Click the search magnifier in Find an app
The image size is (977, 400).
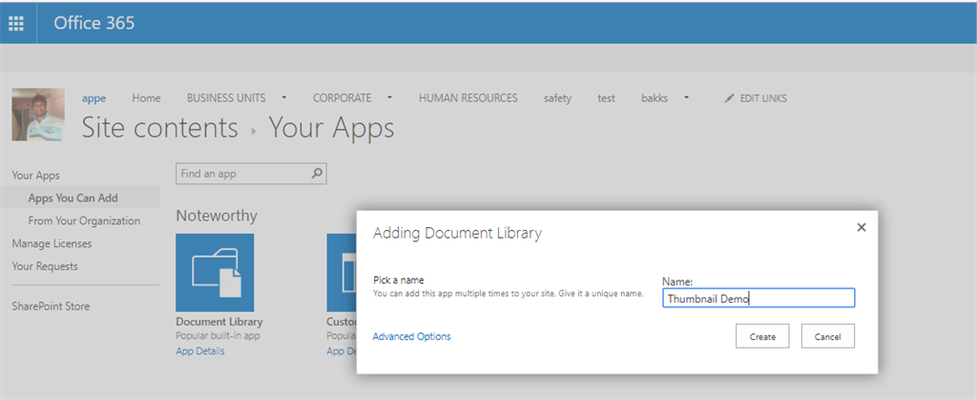coord(317,174)
